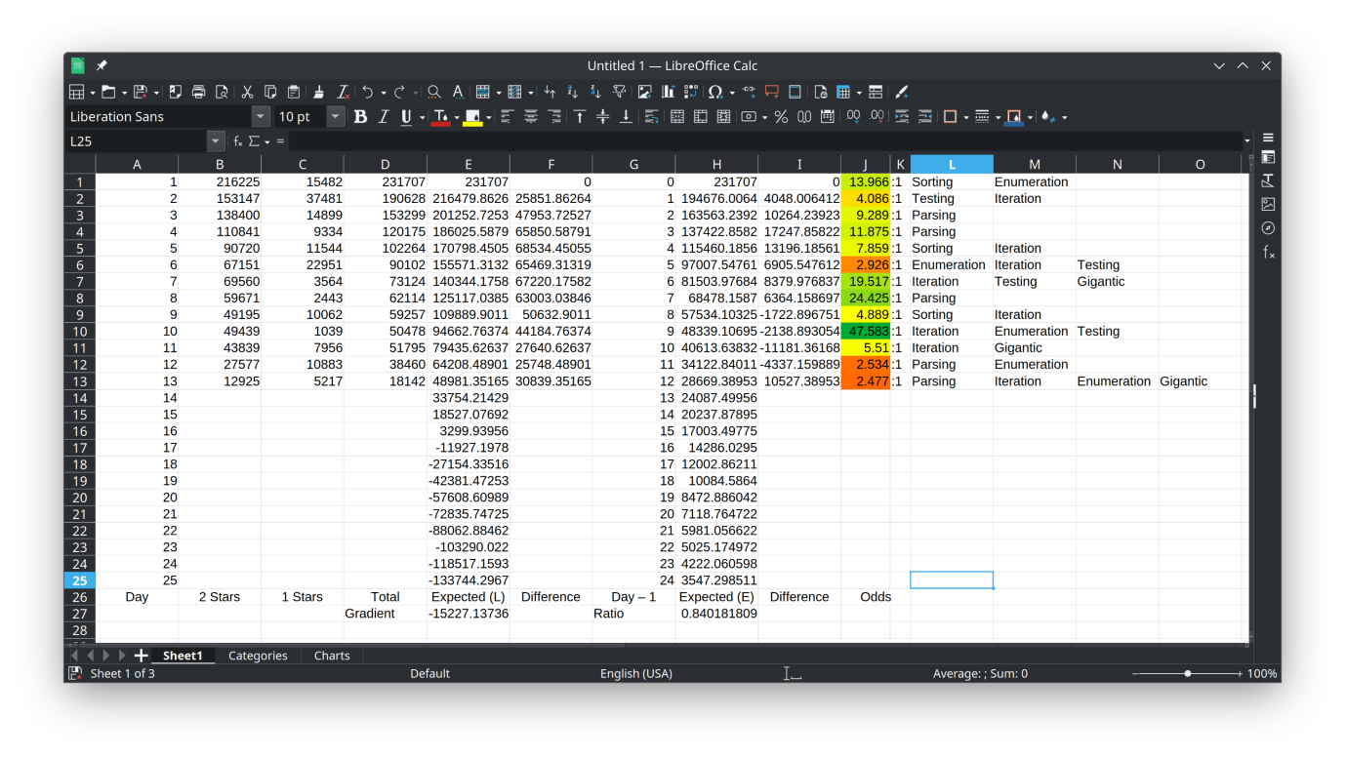Click the Print icon in the toolbar

pyautogui.click(x=199, y=92)
